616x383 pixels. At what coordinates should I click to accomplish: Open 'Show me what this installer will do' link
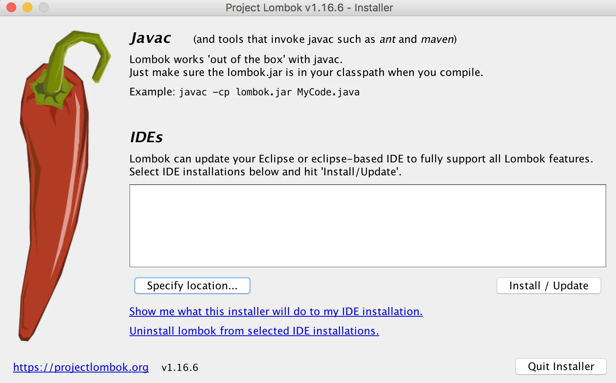[276, 311]
